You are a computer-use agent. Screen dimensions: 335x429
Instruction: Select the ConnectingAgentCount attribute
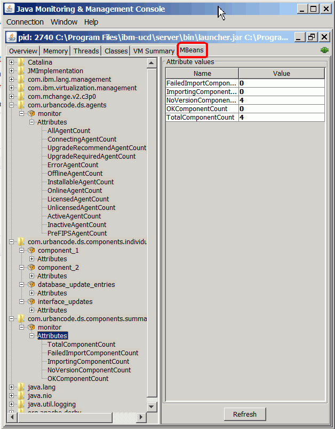82,139
